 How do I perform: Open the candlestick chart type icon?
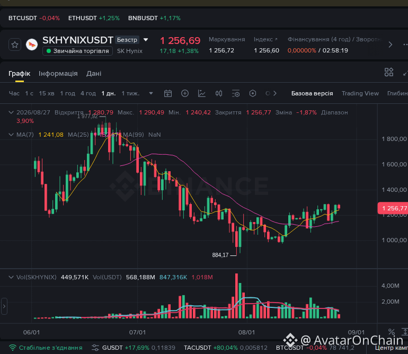(219, 93)
